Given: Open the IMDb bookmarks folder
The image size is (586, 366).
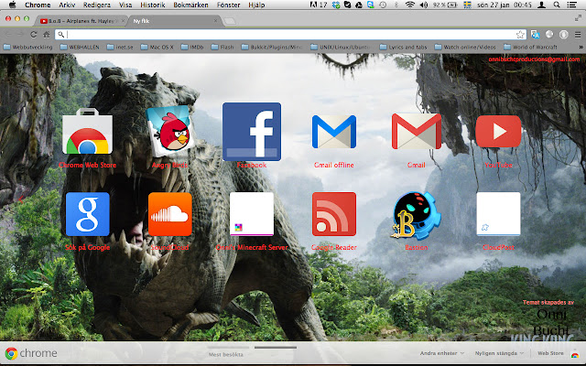Looking at the screenshot, I should [x=192, y=47].
